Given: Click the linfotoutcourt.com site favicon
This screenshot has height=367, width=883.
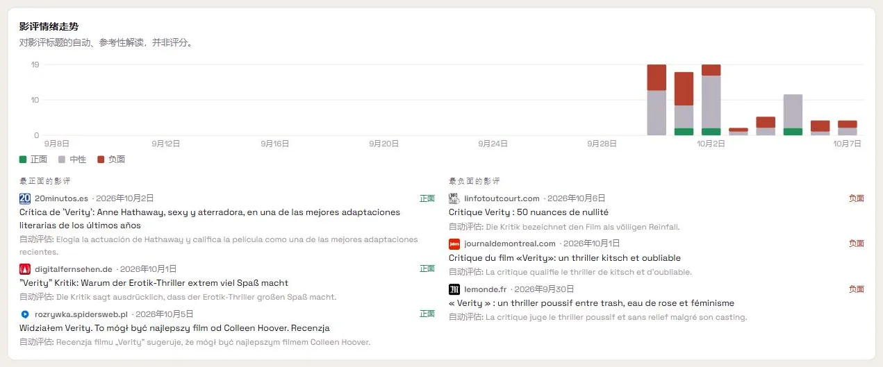Looking at the screenshot, I should click(x=454, y=198).
